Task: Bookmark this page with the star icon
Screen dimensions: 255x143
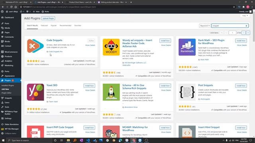Action: pyautogui.click(x=234, y=7)
